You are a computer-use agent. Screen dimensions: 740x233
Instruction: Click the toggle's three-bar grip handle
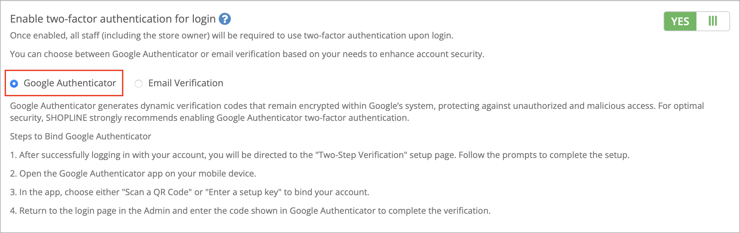pos(712,21)
